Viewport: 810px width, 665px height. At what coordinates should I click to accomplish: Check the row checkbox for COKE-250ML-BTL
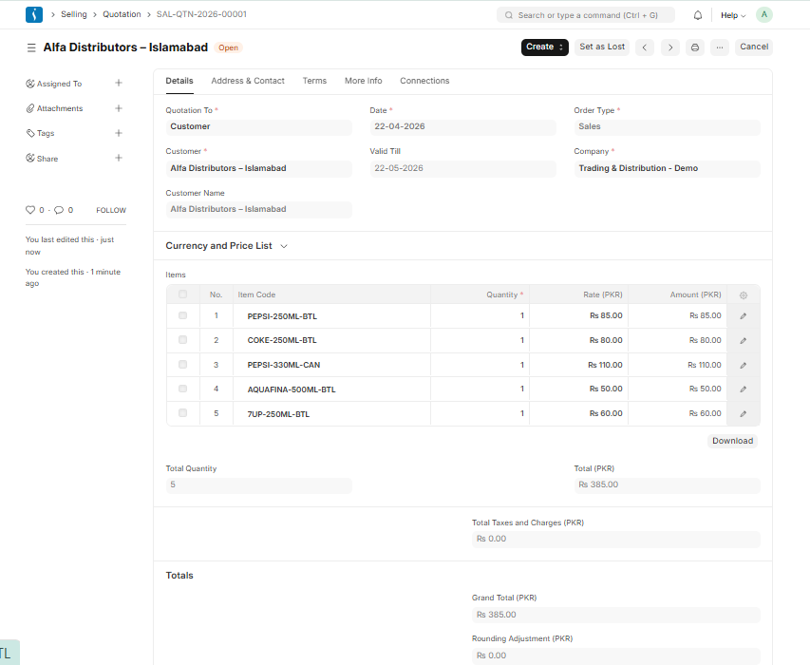click(182, 340)
